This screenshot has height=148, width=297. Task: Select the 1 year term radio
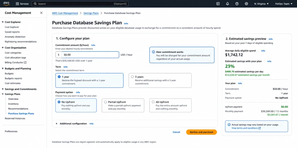59,77
